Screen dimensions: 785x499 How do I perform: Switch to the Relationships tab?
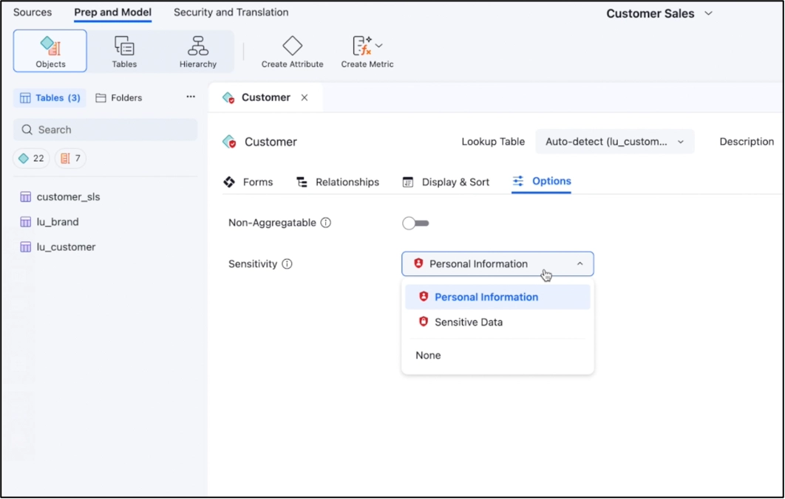[338, 182]
